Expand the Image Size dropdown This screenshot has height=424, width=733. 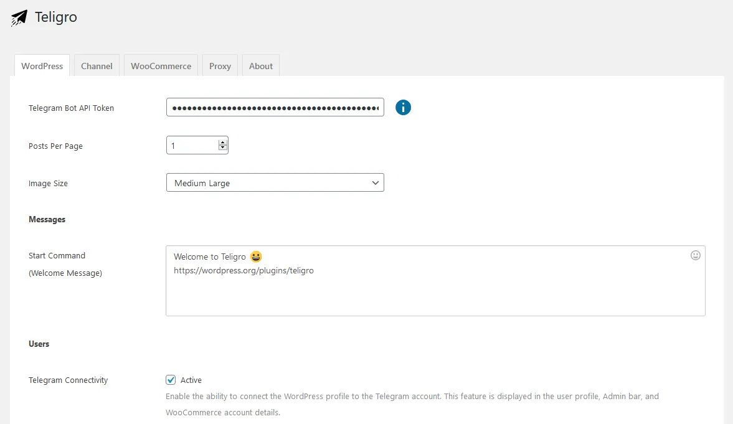pos(275,183)
